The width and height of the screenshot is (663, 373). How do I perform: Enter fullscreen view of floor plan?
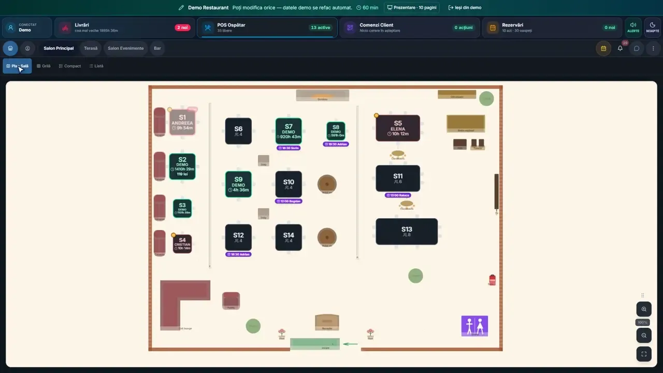(644, 354)
